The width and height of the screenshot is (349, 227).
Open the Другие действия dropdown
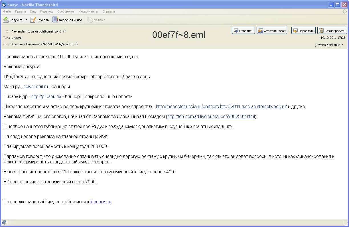coord(329,45)
